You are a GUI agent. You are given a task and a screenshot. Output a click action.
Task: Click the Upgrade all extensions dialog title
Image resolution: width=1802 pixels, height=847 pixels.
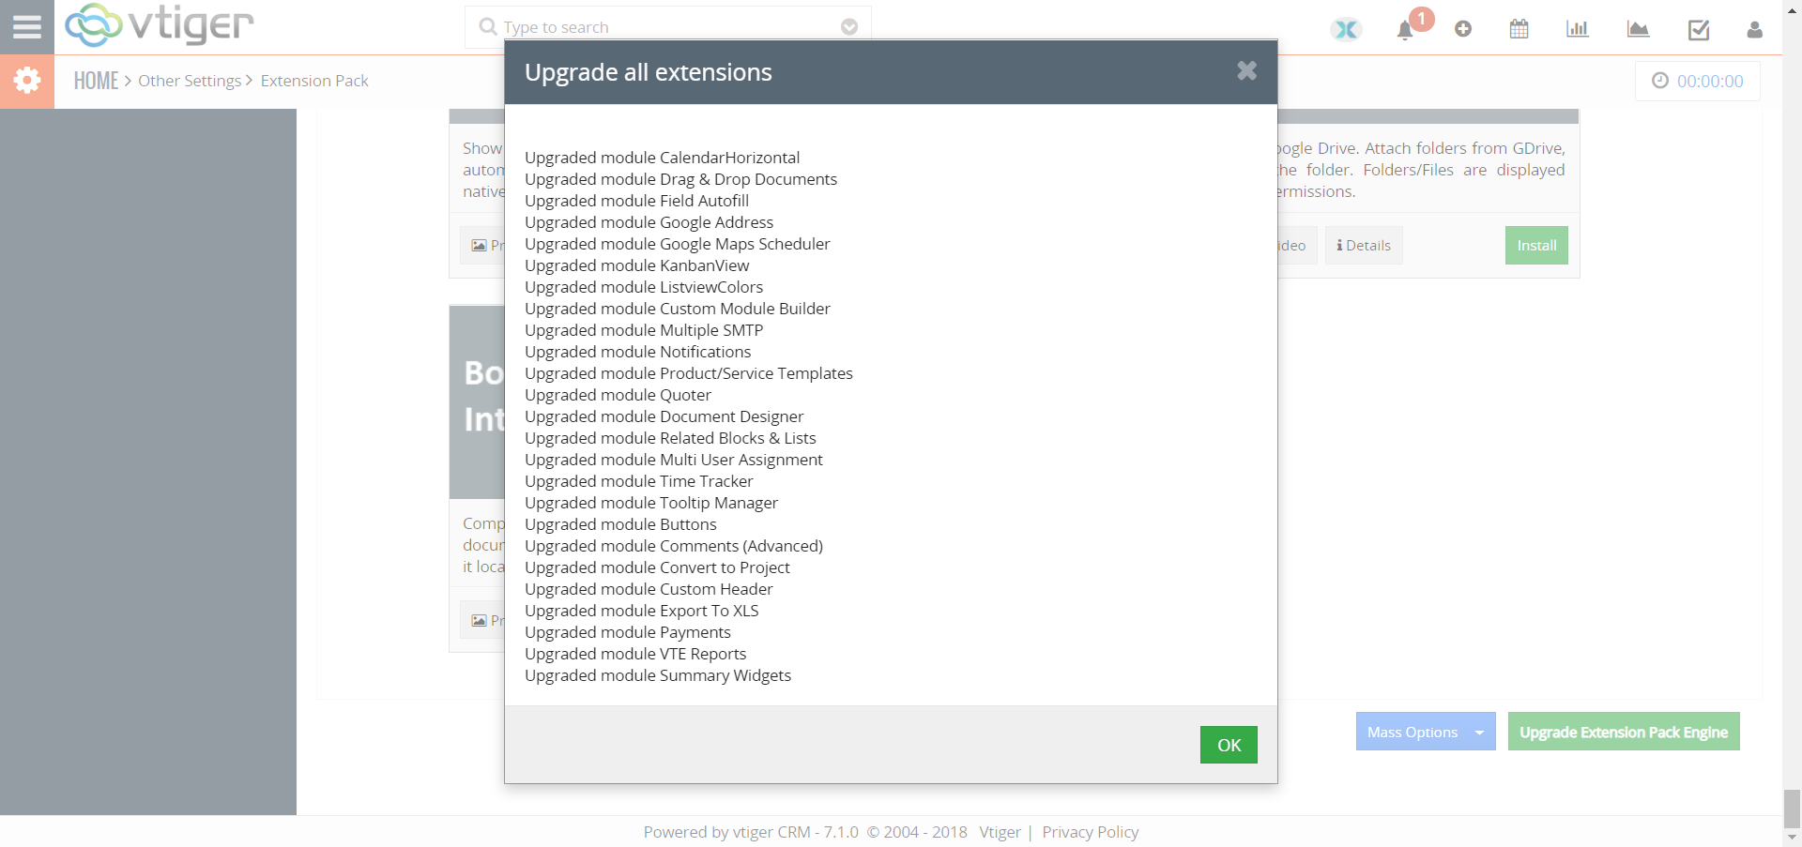[x=648, y=72]
